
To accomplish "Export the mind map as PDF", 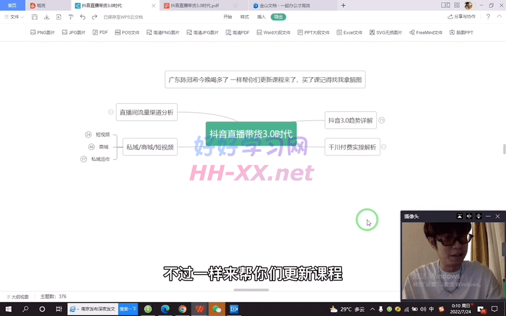I will [100, 33].
